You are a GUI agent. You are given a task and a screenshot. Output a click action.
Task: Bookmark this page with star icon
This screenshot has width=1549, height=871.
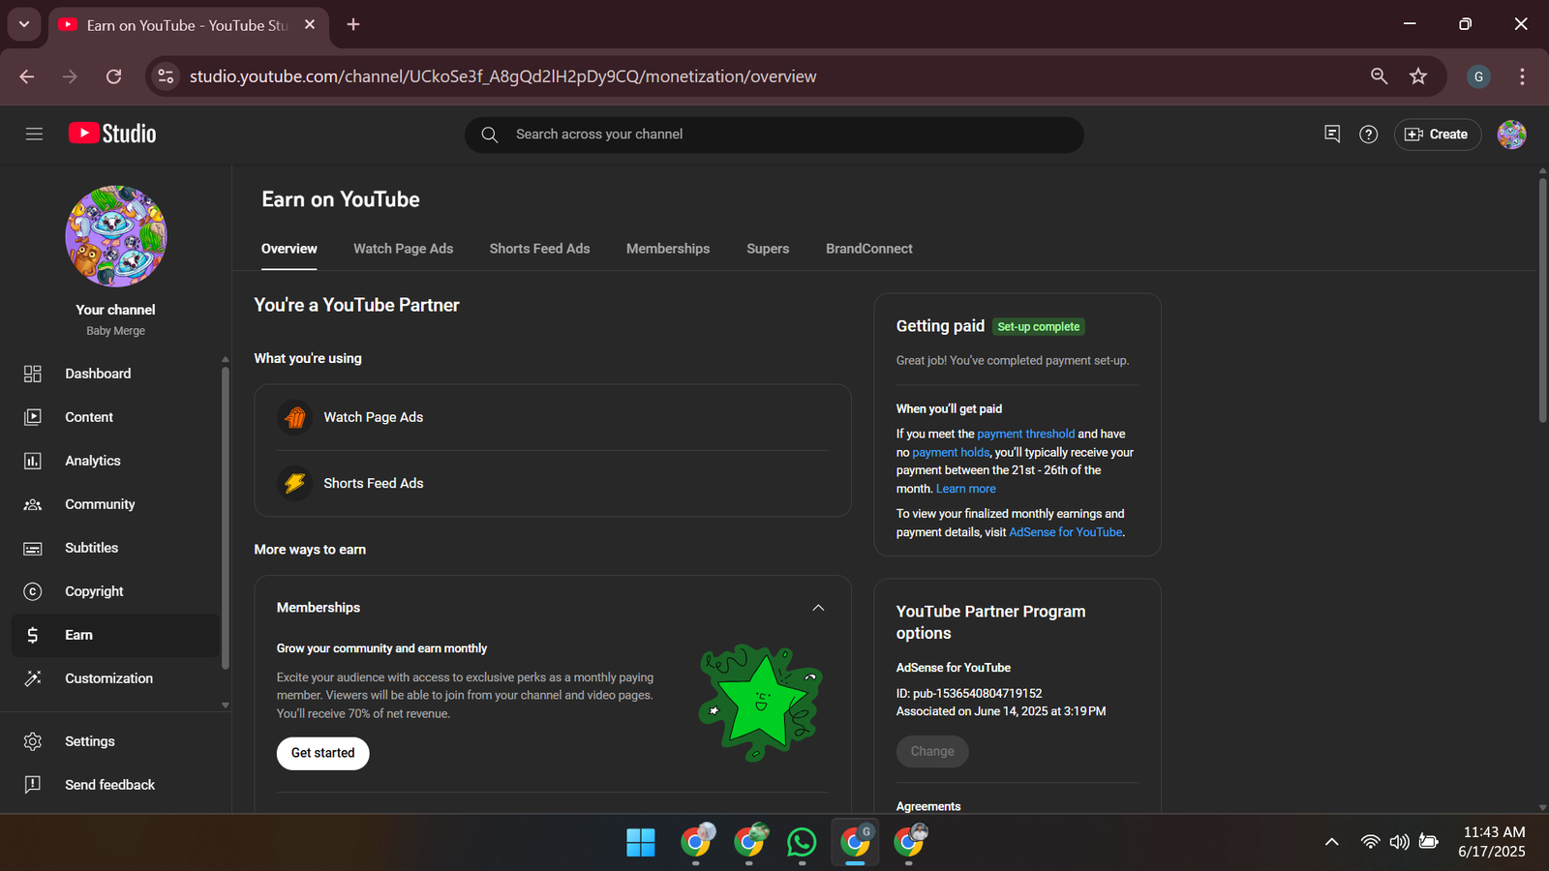pos(1418,76)
